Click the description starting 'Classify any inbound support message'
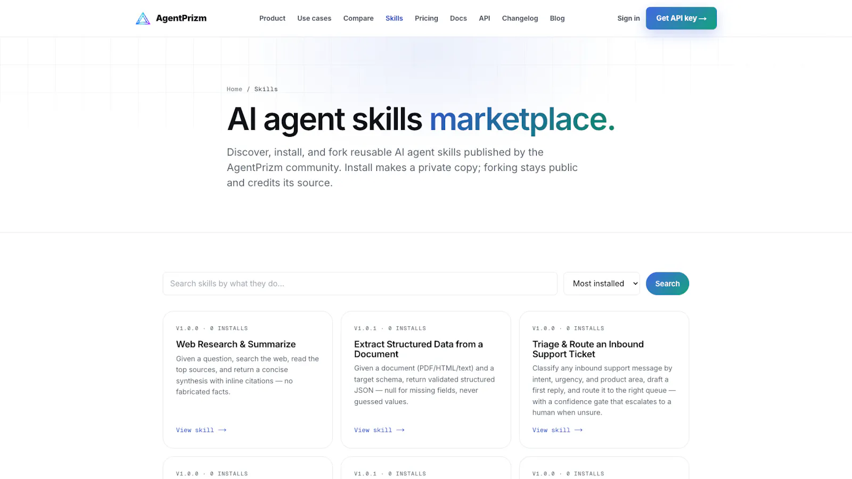The width and height of the screenshot is (852, 479). [x=604, y=390]
